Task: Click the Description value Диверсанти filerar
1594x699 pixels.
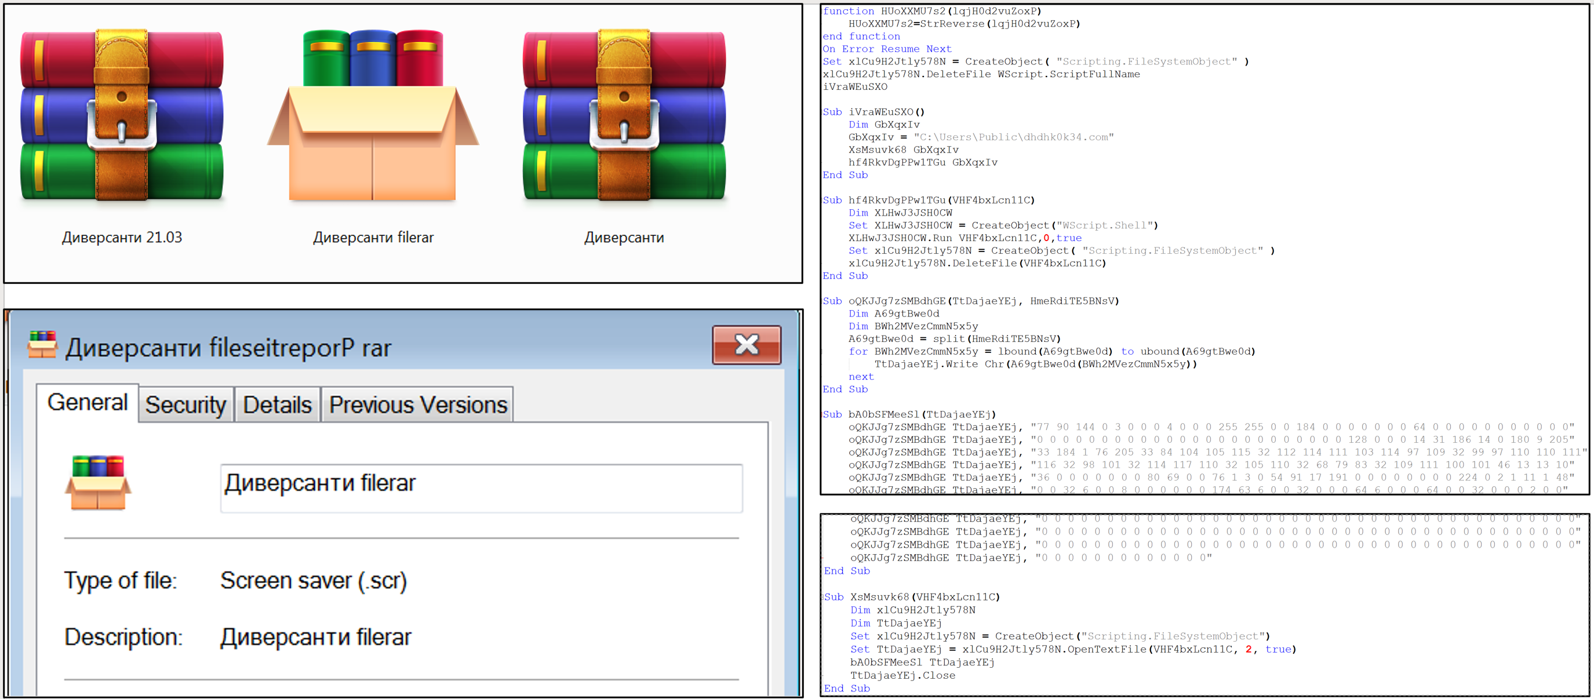Action: point(315,637)
